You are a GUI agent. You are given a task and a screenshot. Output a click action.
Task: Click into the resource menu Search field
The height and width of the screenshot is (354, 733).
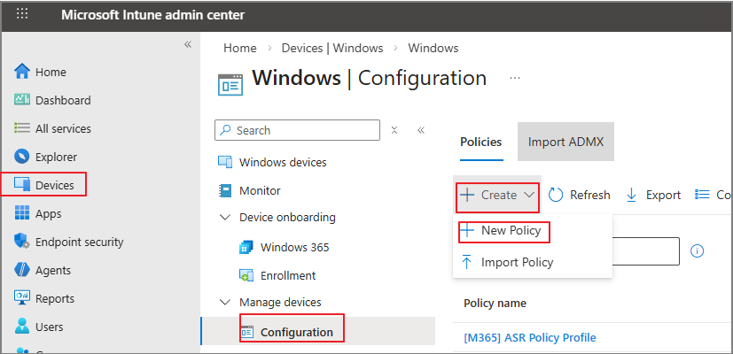297,130
